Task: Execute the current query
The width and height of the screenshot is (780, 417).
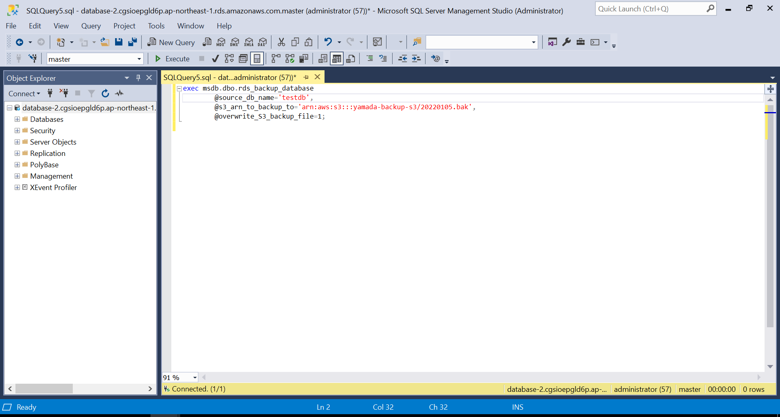Action: point(172,58)
